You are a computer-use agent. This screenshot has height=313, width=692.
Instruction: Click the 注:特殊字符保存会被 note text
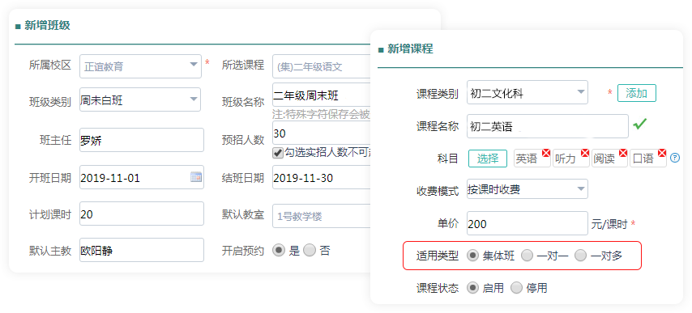(321, 116)
